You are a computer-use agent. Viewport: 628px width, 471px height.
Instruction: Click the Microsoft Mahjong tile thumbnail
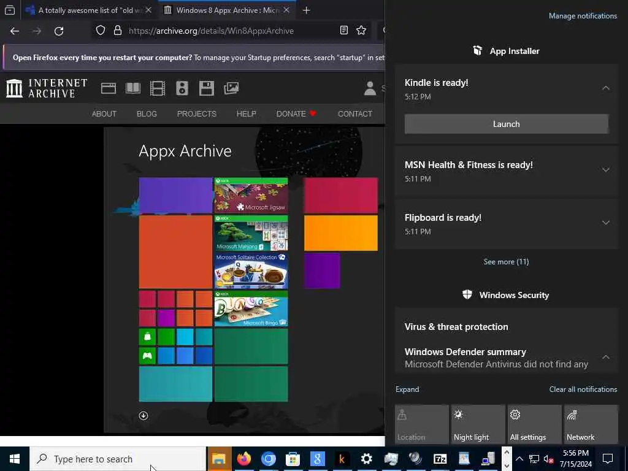coord(251,233)
